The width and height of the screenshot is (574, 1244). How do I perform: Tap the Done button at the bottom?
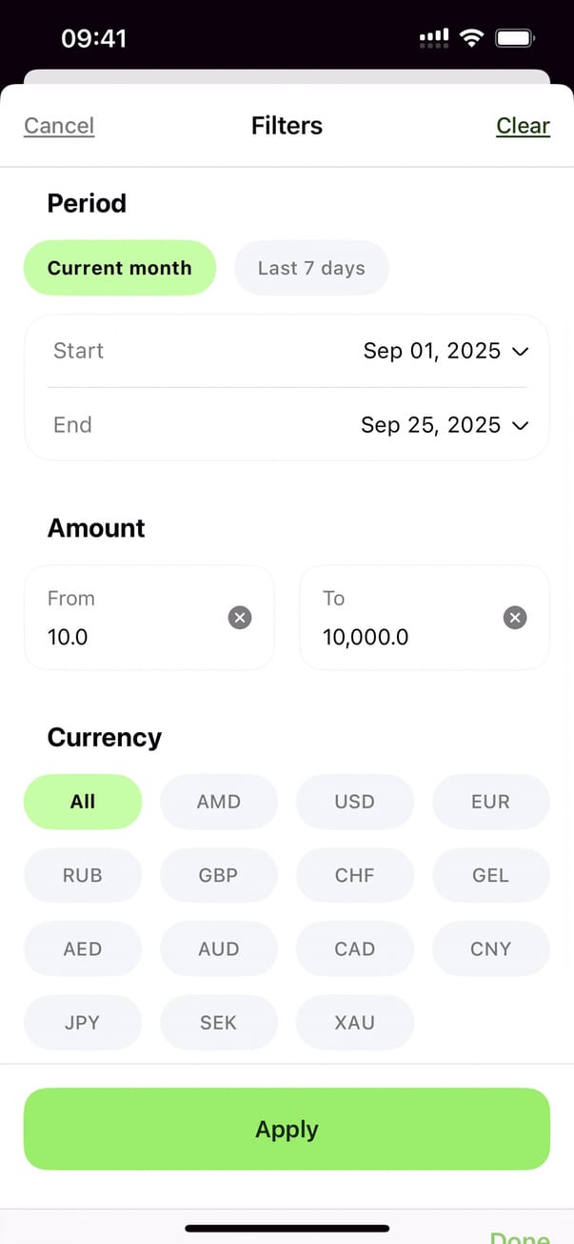(x=520, y=1236)
